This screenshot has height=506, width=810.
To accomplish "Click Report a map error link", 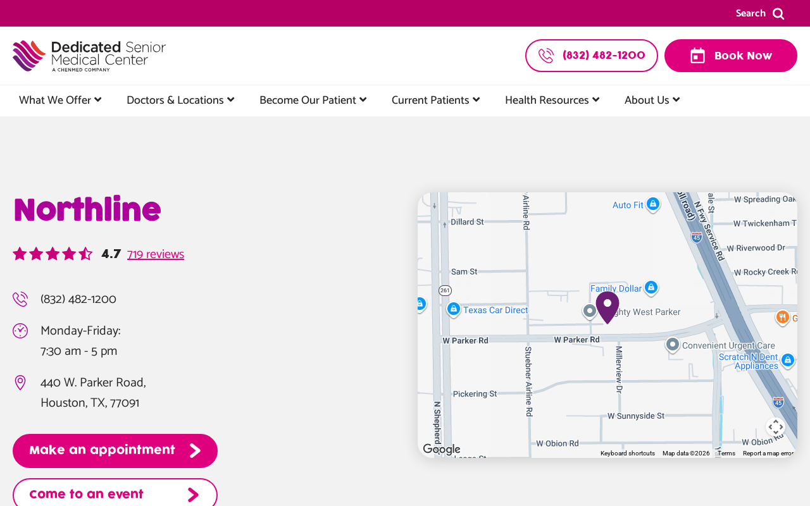I will click(768, 454).
